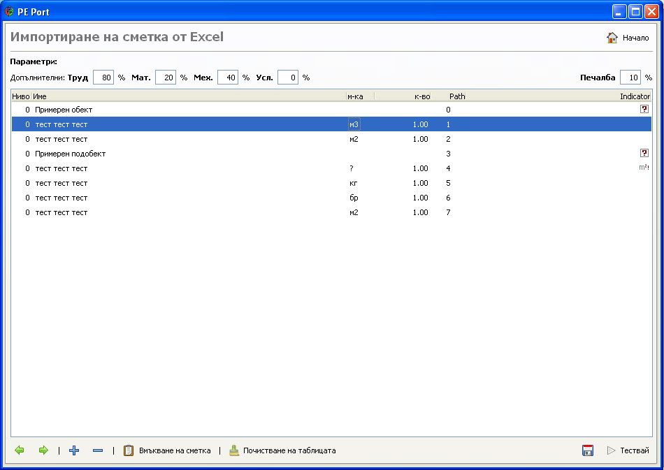Click the green right arrow icon
Screen dimensions: 664x470
(43, 450)
